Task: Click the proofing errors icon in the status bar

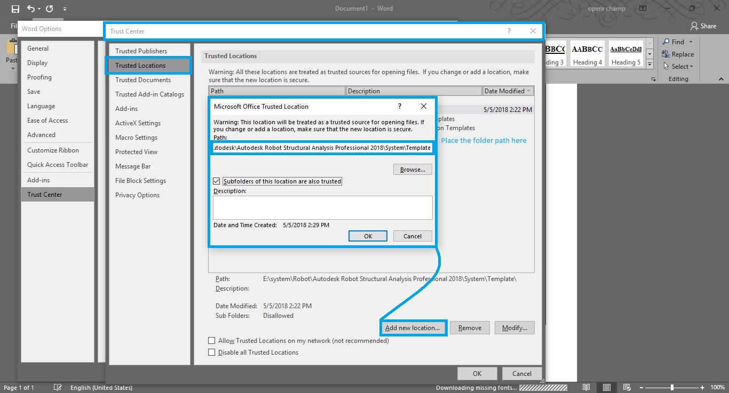Action: click(x=58, y=387)
